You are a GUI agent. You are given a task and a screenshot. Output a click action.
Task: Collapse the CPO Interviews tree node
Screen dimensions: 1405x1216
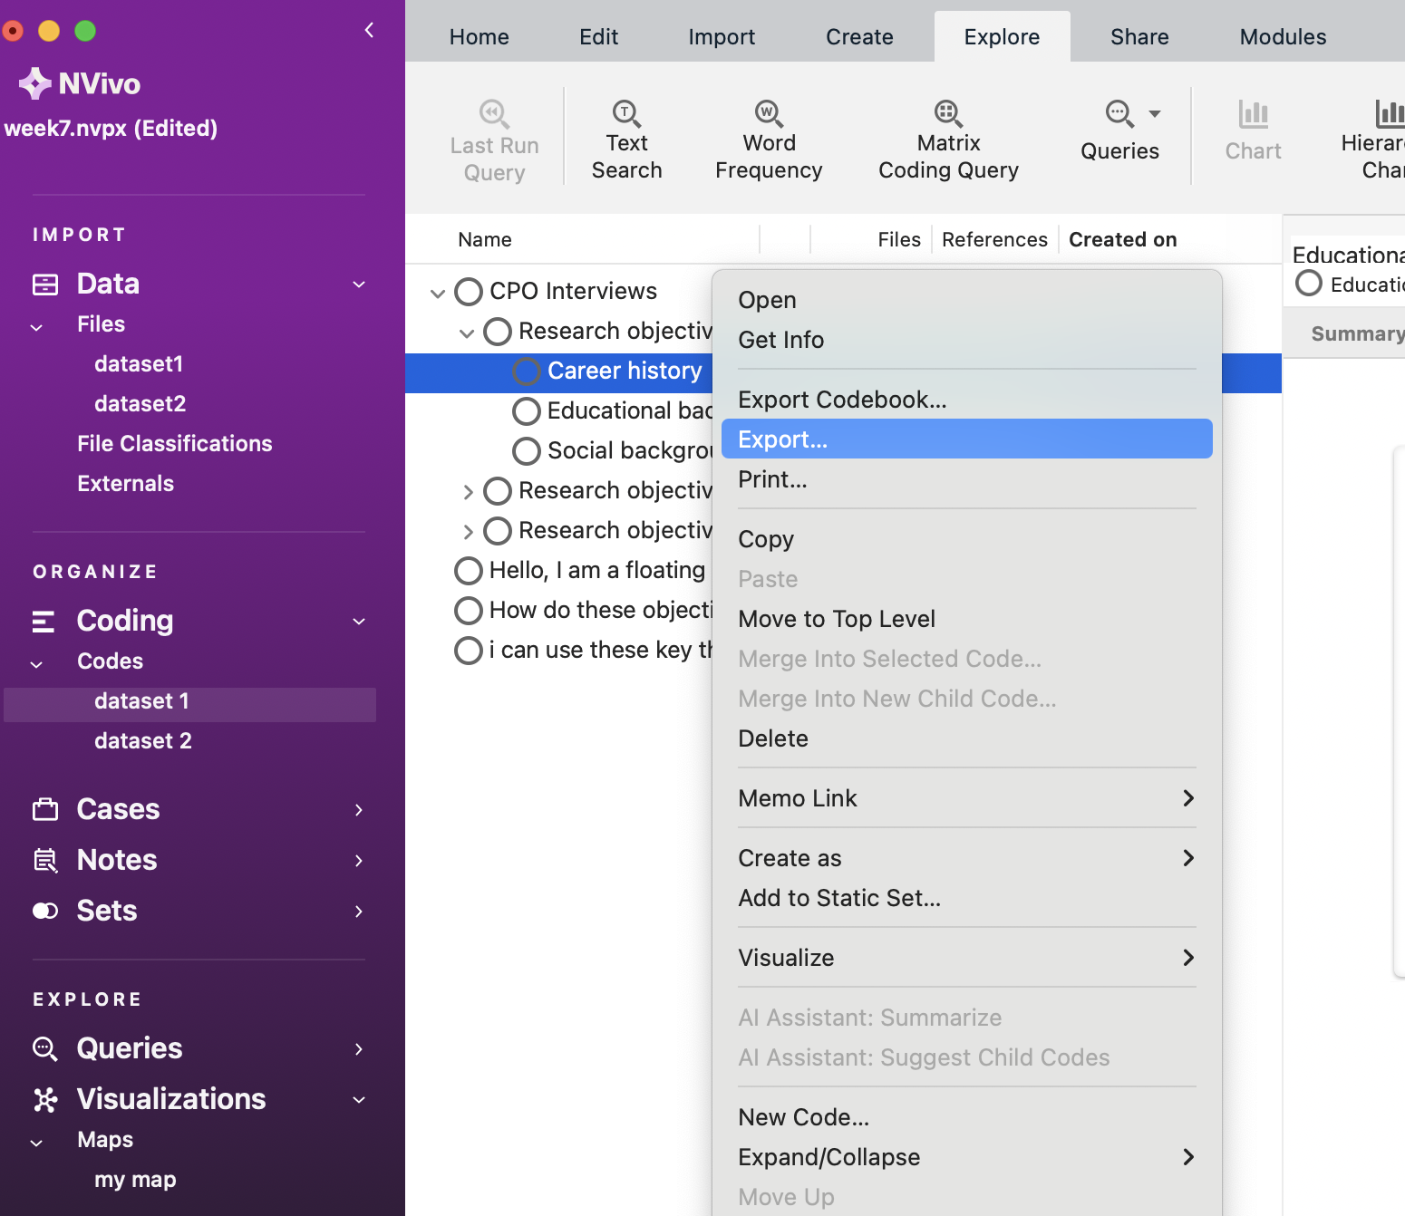[x=438, y=293]
